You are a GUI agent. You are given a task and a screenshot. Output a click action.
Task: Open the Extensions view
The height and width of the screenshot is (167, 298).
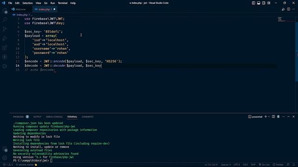click(x=5, y=47)
